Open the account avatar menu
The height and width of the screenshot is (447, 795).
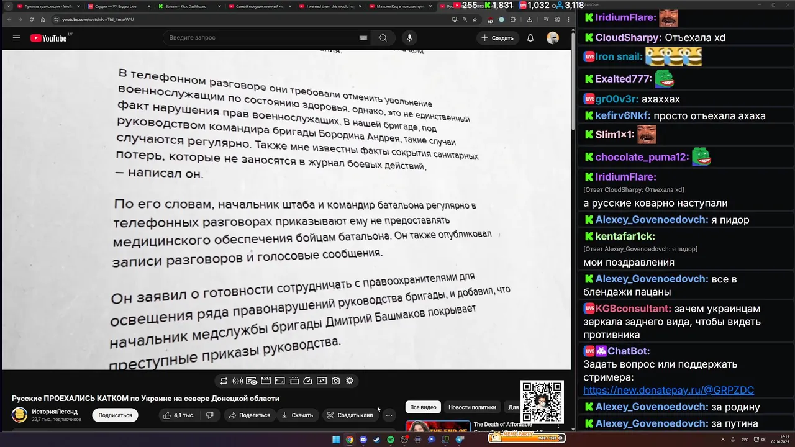[553, 38]
